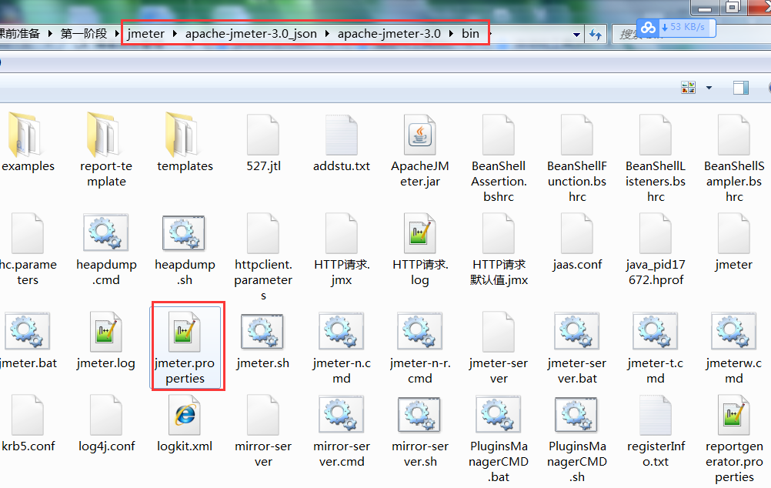Select jmeter-server.bat file
The width and height of the screenshot is (771, 488).
[577, 348]
